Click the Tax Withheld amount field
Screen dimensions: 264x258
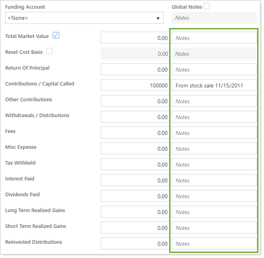point(135,165)
